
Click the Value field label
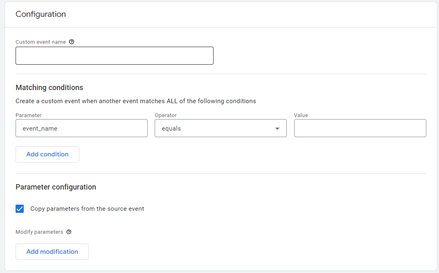click(301, 115)
